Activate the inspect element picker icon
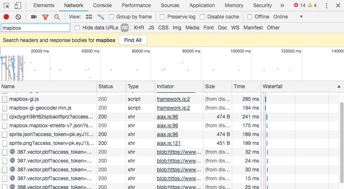Screen dimensions: 344x189 click(x=7, y=5)
